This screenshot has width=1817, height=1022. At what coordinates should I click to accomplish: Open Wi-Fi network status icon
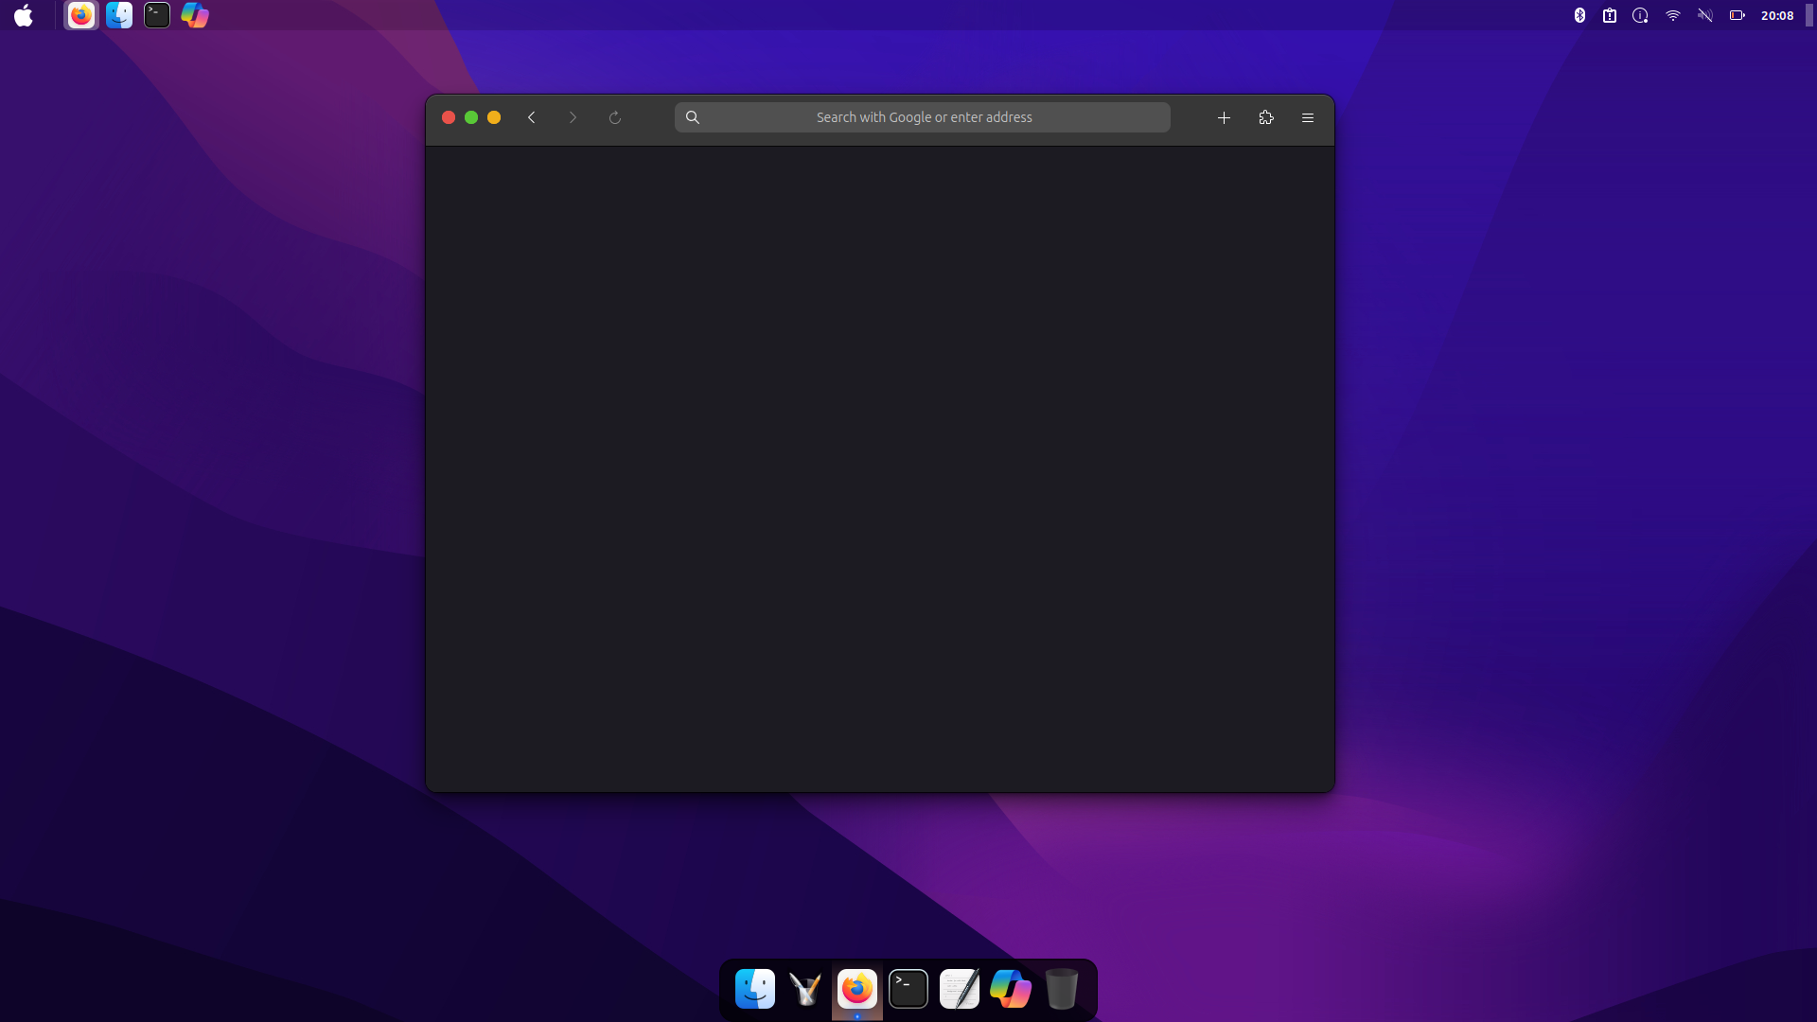[1673, 15]
